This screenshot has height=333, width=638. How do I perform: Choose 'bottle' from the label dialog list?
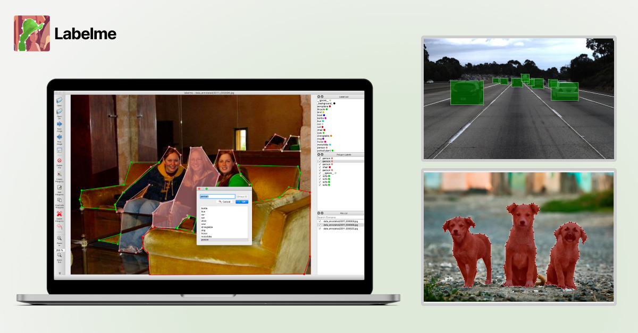(x=204, y=208)
